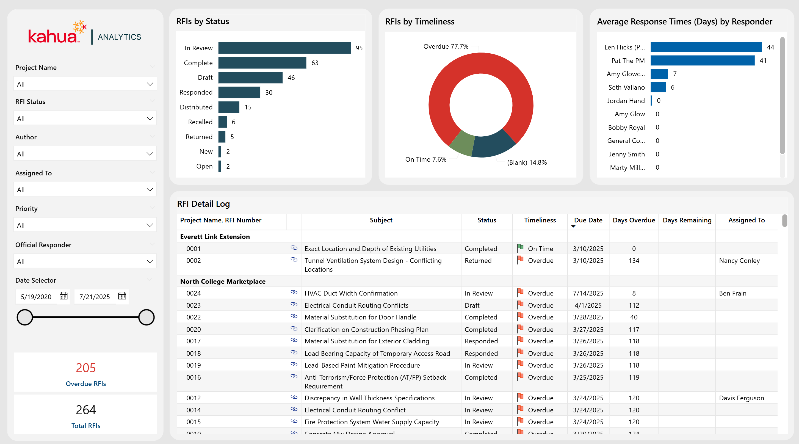Open end date calendar picker icon
The height and width of the screenshot is (444, 799).
[122, 296]
